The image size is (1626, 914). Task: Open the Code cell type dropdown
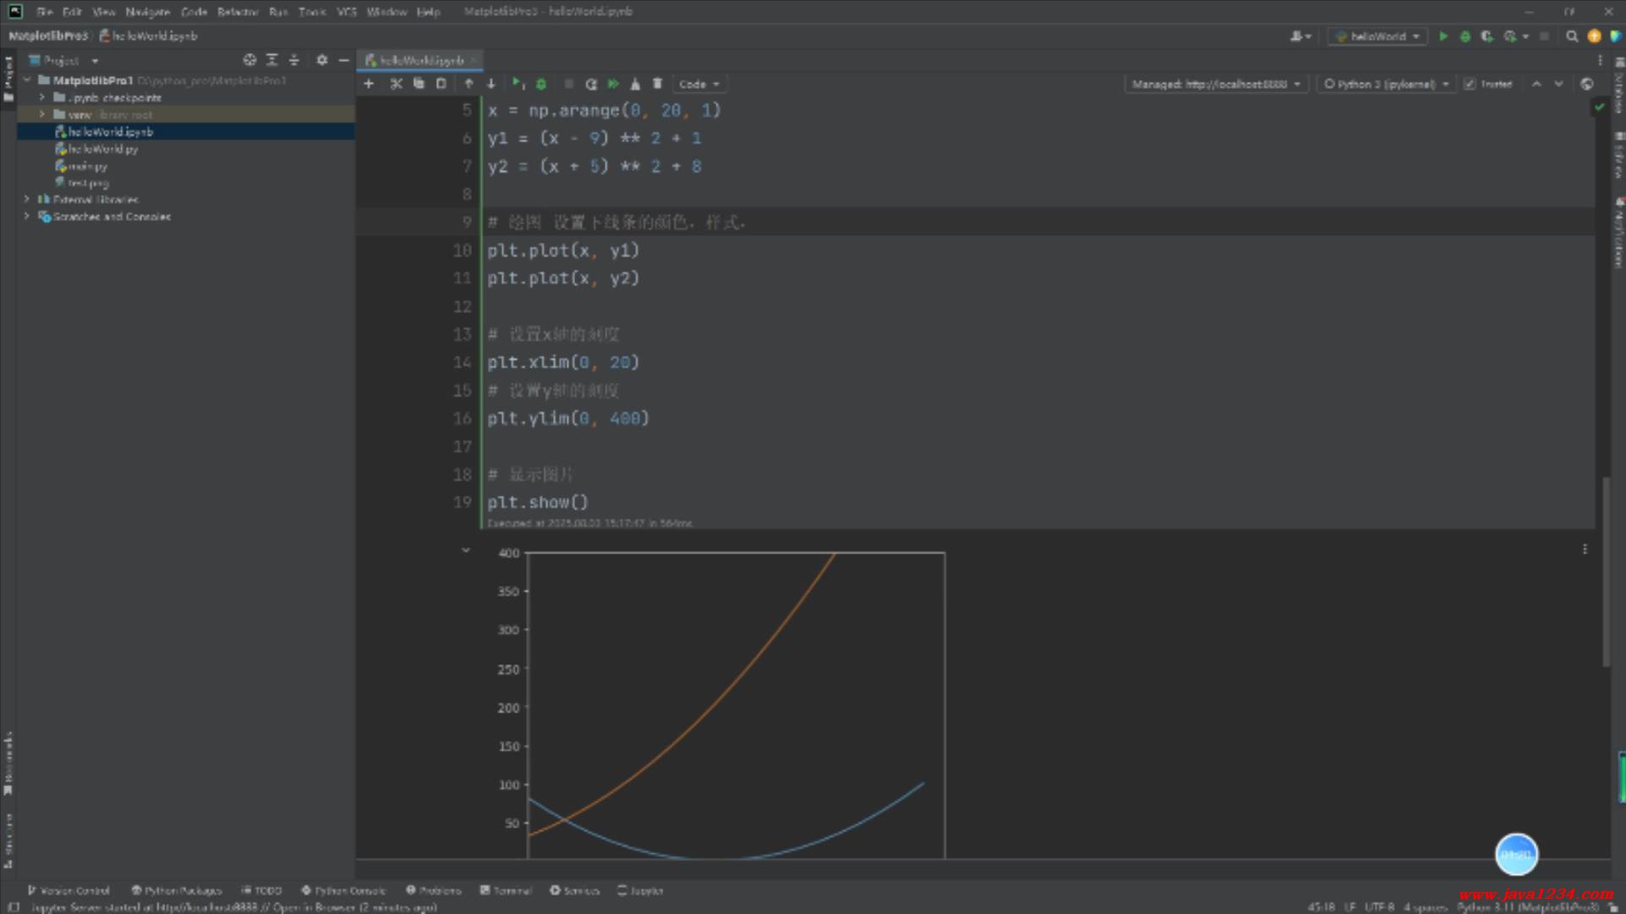point(699,84)
